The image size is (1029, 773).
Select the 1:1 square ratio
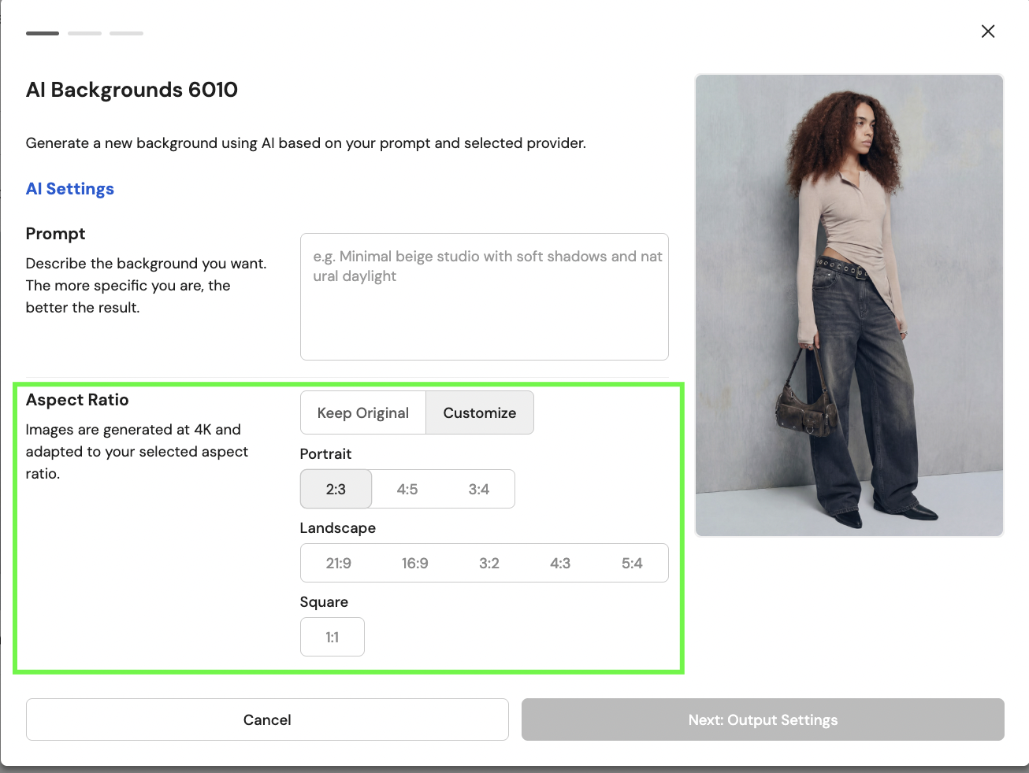(x=332, y=637)
